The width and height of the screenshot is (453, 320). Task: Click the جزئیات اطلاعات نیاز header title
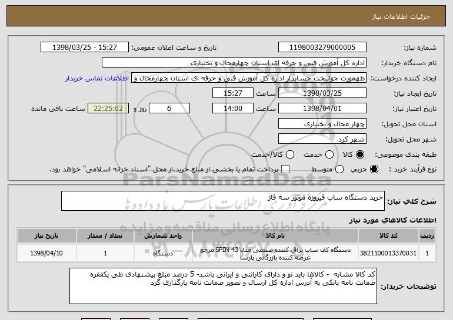401,16
